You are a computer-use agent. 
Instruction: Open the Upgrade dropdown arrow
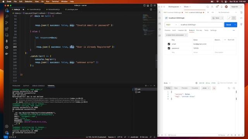pos(241,7)
